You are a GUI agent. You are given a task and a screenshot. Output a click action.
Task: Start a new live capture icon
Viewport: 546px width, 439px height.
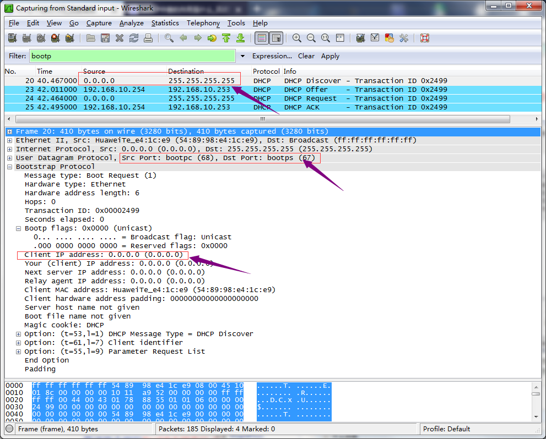(41, 38)
